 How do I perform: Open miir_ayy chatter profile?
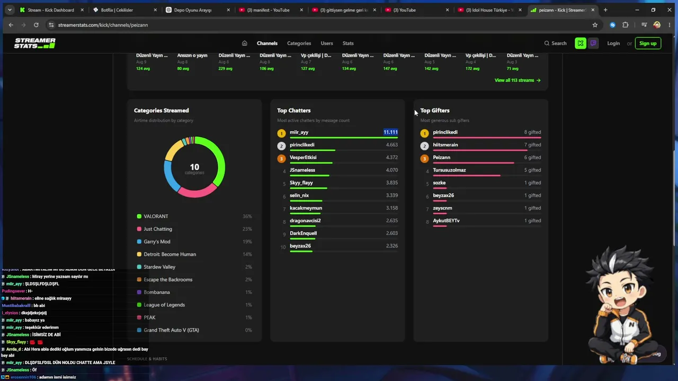point(299,132)
